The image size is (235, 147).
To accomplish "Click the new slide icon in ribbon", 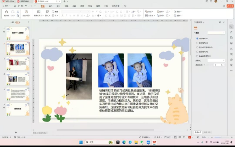I will (x=39, y=12).
